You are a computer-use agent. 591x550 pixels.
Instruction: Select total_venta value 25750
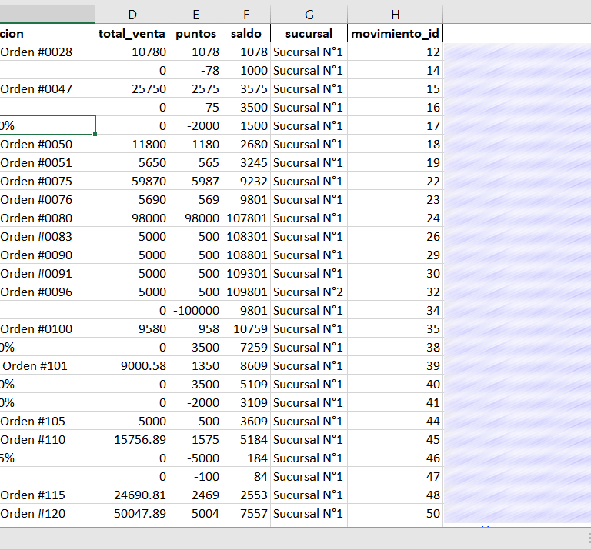pyautogui.click(x=132, y=88)
